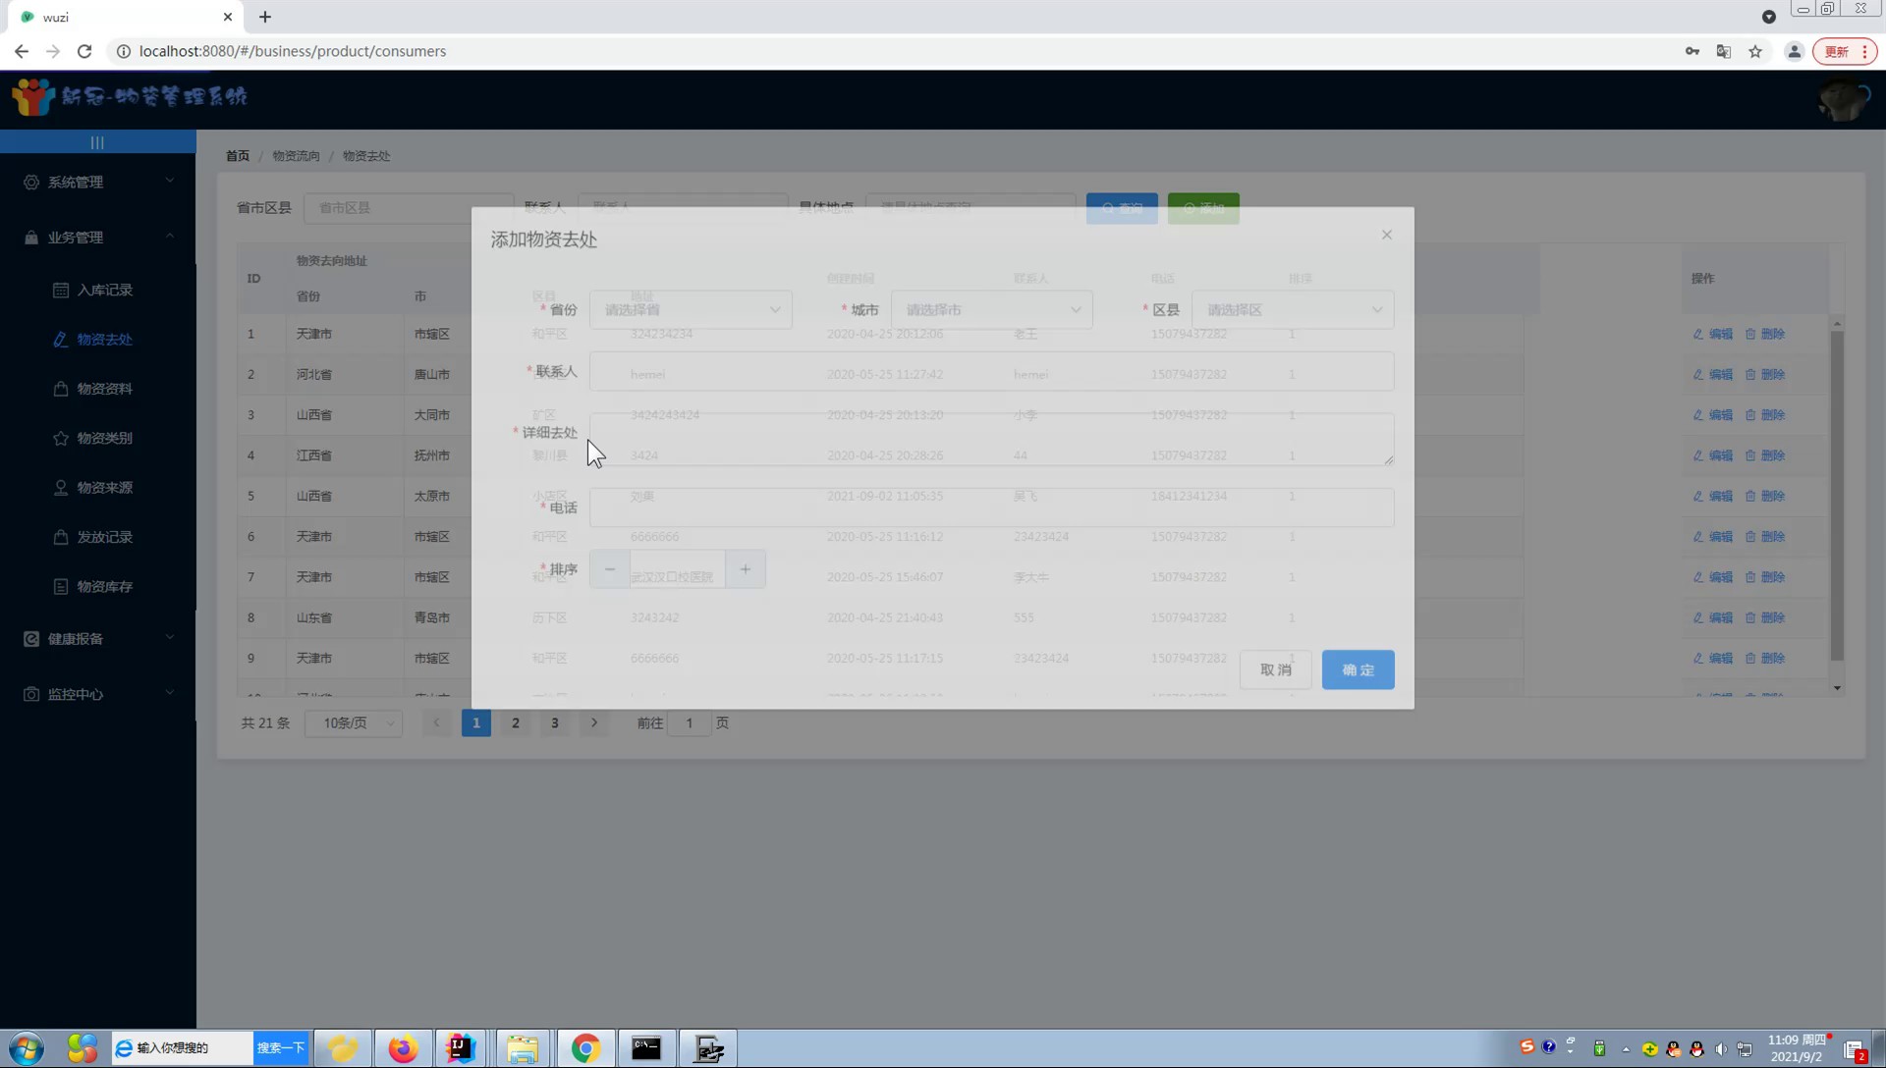Click the 取消 cancel button
Image resolution: width=1886 pixels, height=1068 pixels.
pyautogui.click(x=1275, y=669)
